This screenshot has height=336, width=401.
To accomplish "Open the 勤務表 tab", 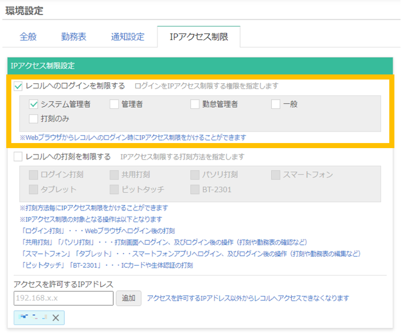I will click(x=73, y=36).
